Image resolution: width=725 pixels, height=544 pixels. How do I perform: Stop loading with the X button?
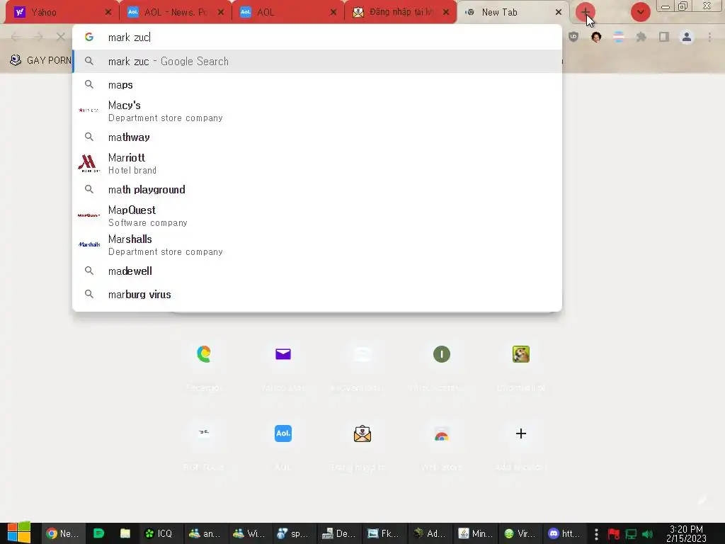61,37
